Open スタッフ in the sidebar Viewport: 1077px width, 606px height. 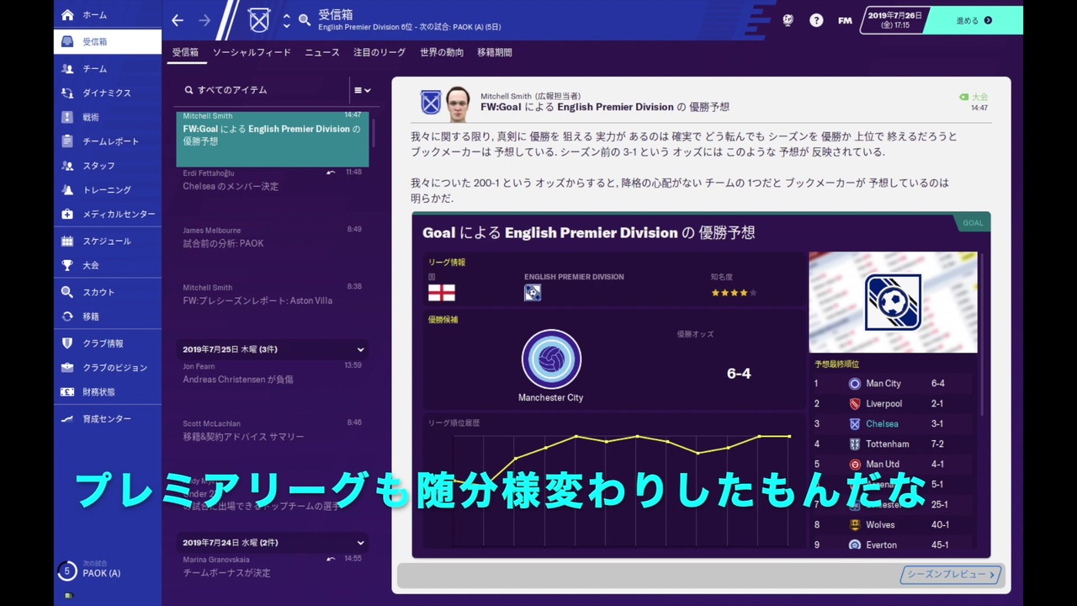point(108,166)
